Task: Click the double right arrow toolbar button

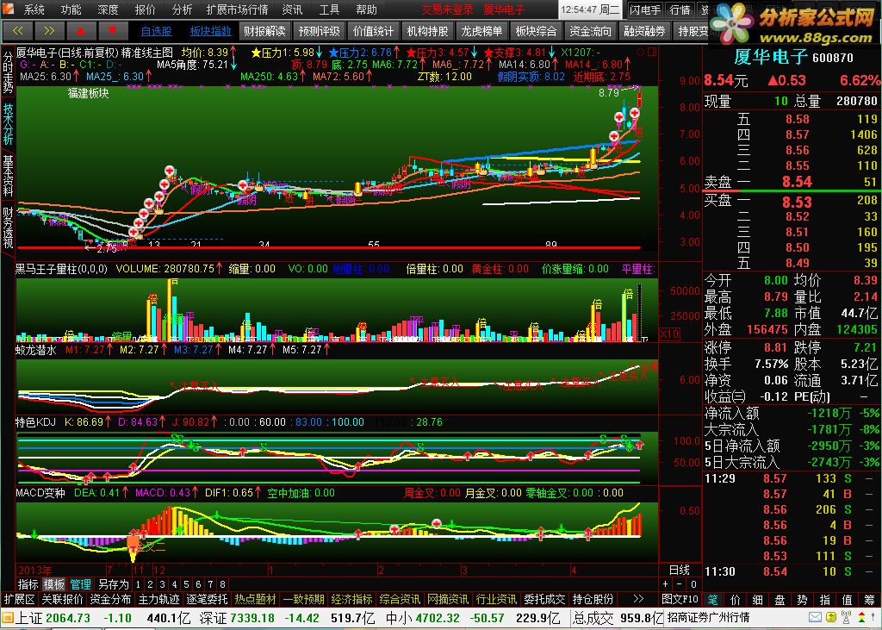Action: (49, 30)
